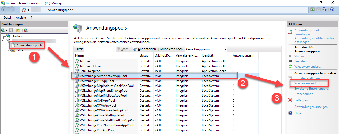Open the Gruppieren nach combo box
The height and width of the screenshot is (134, 339).
[x=206, y=49]
